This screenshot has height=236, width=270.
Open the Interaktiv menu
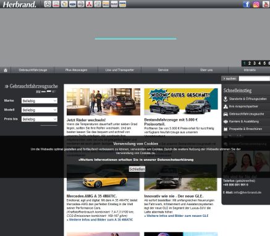click(x=250, y=70)
